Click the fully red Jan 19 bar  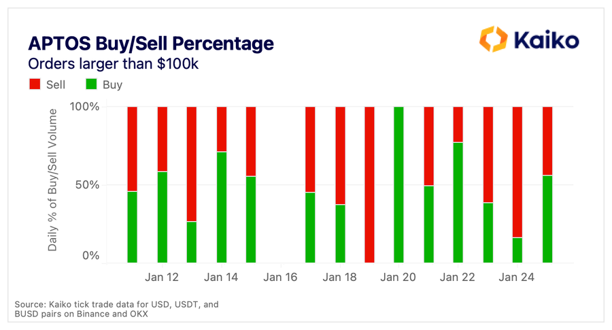(x=369, y=184)
